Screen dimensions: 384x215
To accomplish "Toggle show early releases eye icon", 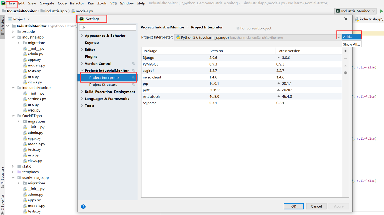I will pos(345,73).
